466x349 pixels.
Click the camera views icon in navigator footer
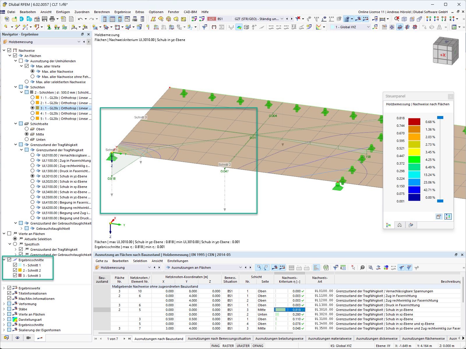click(29, 338)
